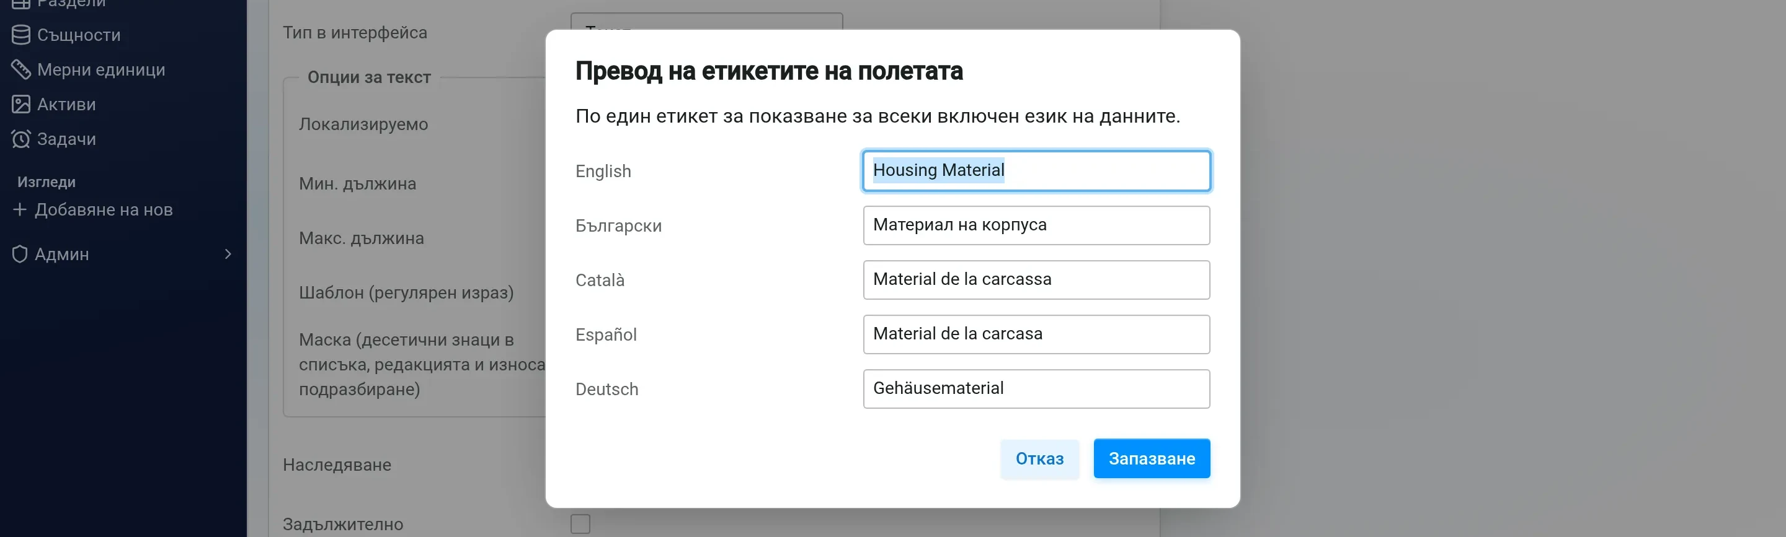The width and height of the screenshot is (1786, 537).
Task: Cancel the dialog with Отказ
Action: (x=1039, y=459)
